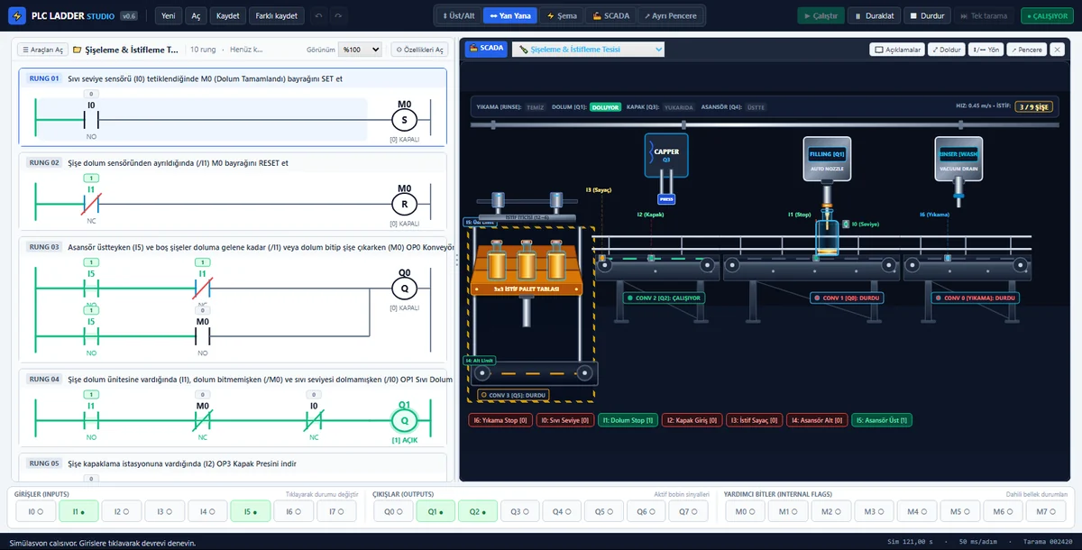The width and height of the screenshot is (1082, 550).
Task: Click the CONV 2 [Q2] ÇALIŞIYOR label
Action: click(x=665, y=298)
